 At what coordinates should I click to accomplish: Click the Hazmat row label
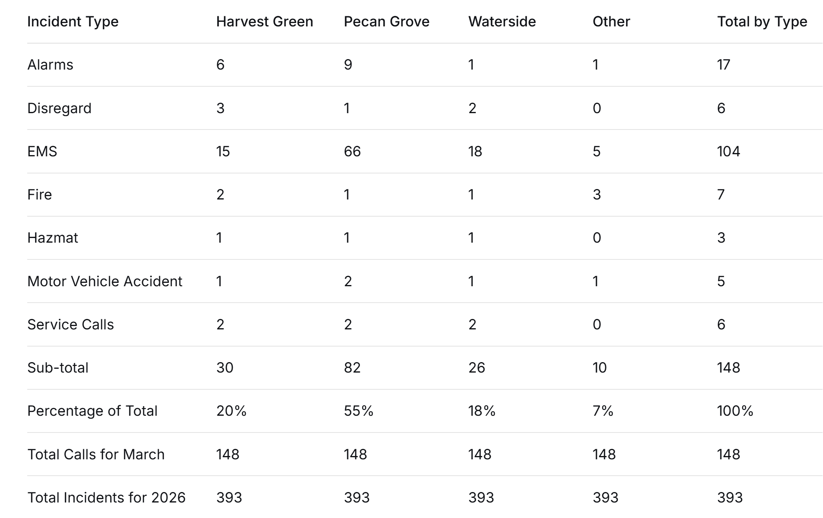52,238
